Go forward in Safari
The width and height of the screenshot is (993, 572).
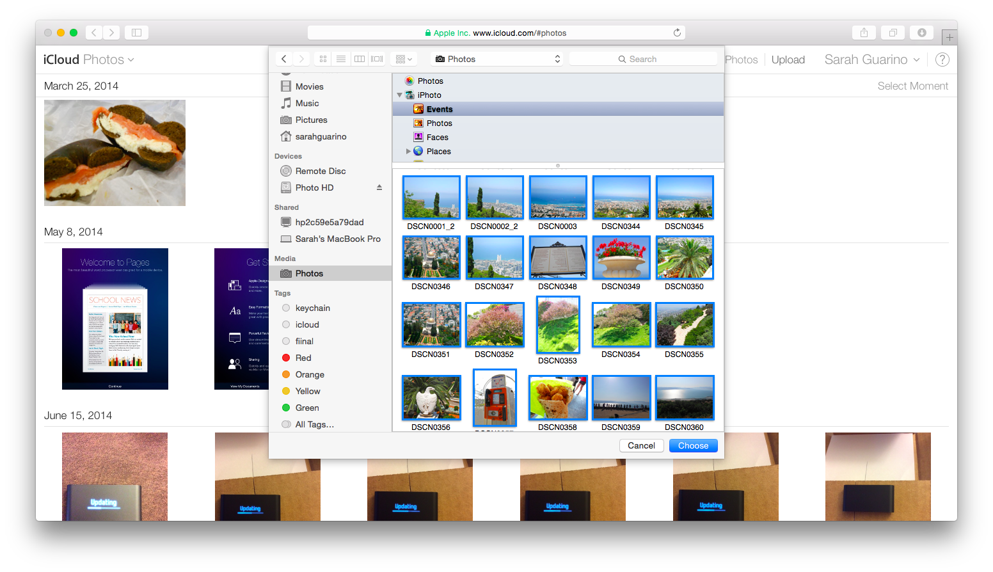[x=111, y=33]
